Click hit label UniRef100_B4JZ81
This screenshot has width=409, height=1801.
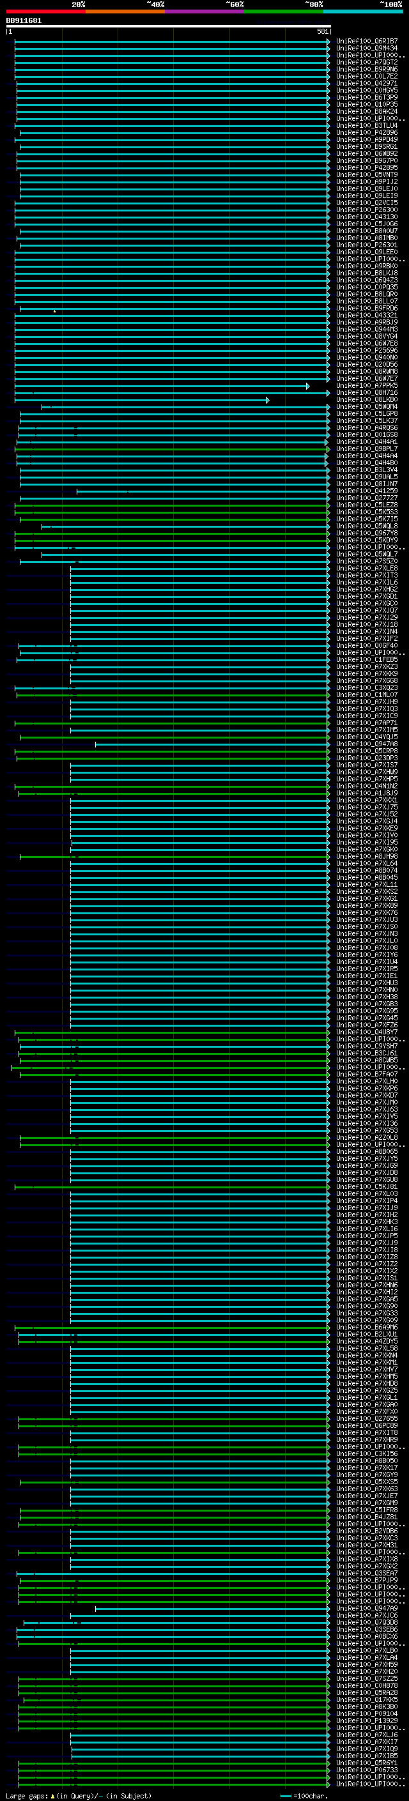pos(367,1517)
